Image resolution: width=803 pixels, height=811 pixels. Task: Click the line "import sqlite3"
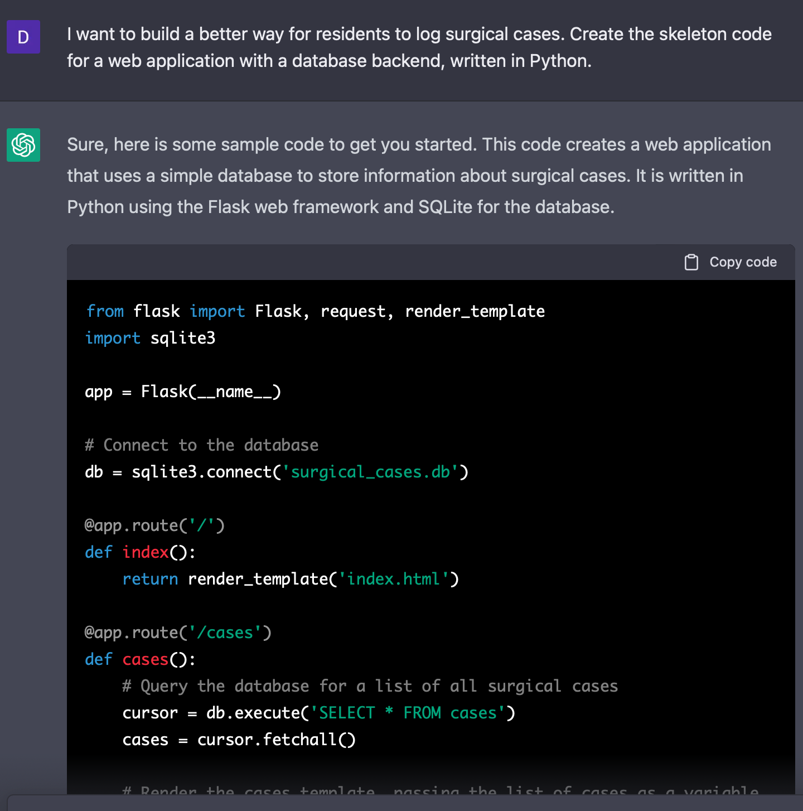(x=151, y=338)
